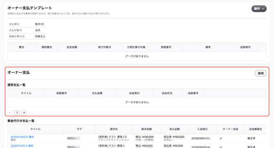Image resolution: width=274 pixels, height=148 pixels.
Task: Click the 日割計算の対象 column header
Action: pos(136,47)
